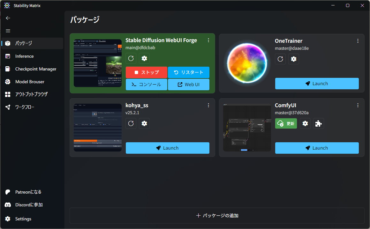Click the ComfyUI settings gear icon
This screenshot has height=229, width=370.
pos(305,123)
